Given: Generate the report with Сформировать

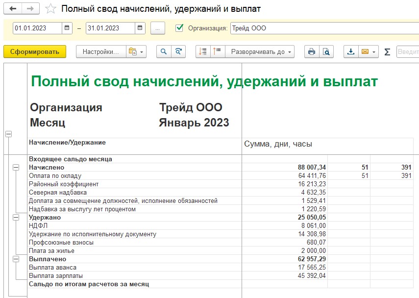Looking at the screenshot, I should [x=35, y=51].
